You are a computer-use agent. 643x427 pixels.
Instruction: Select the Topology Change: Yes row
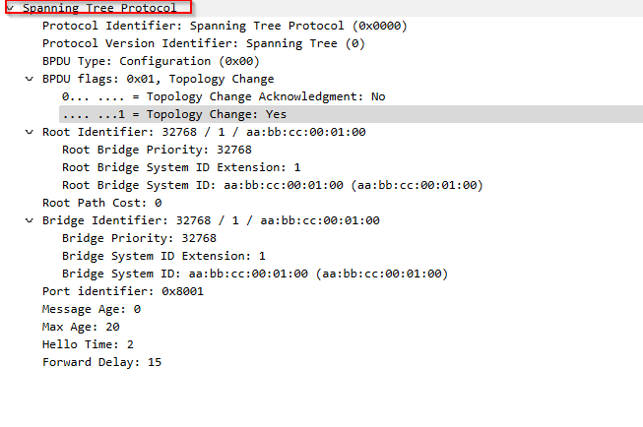[174, 114]
